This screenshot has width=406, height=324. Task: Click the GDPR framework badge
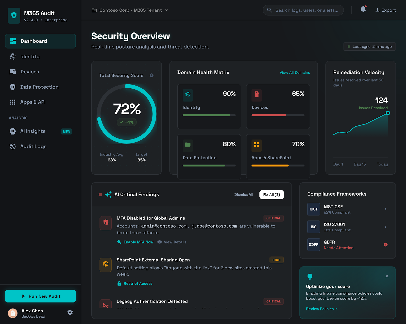(x=314, y=245)
